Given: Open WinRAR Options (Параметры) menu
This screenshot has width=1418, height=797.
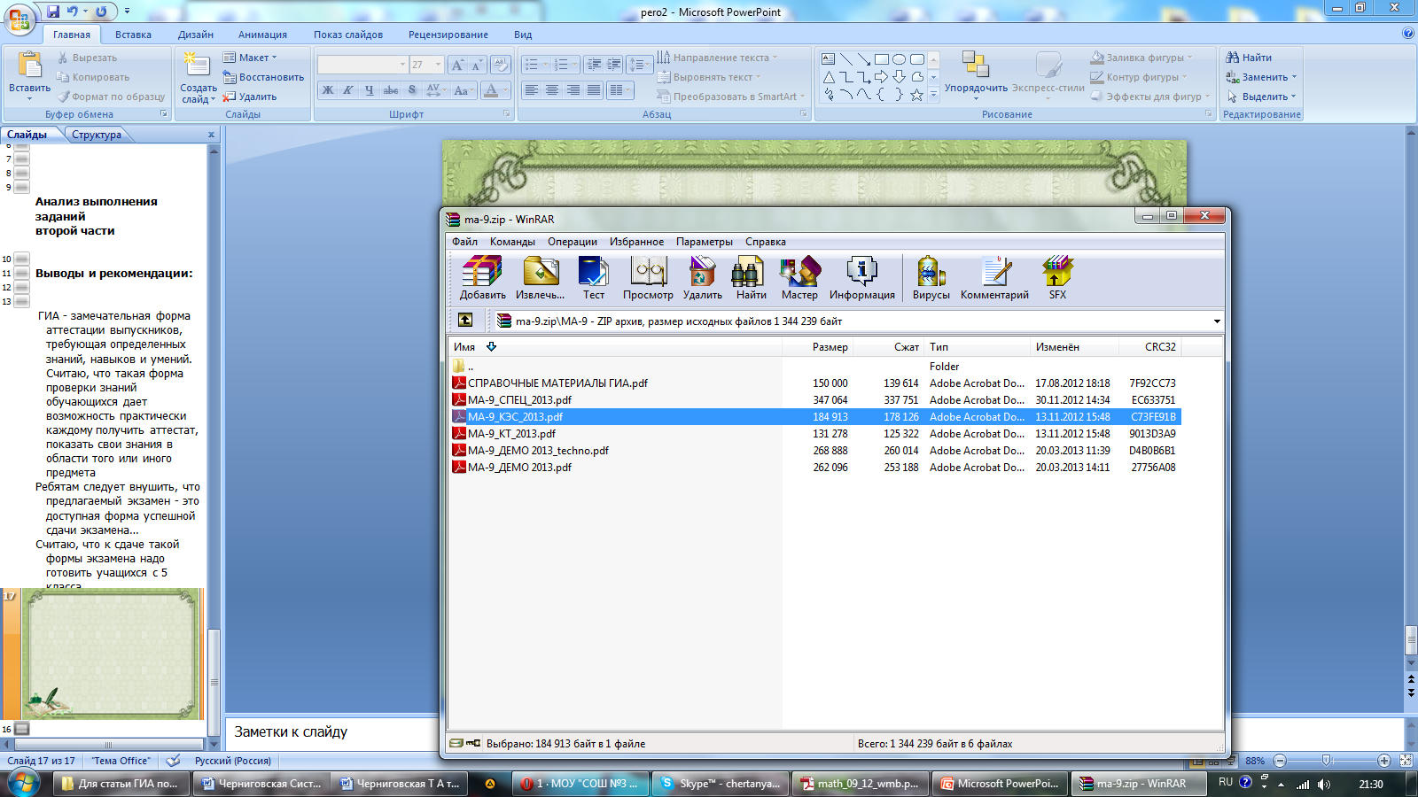Looking at the screenshot, I should [705, 242].
